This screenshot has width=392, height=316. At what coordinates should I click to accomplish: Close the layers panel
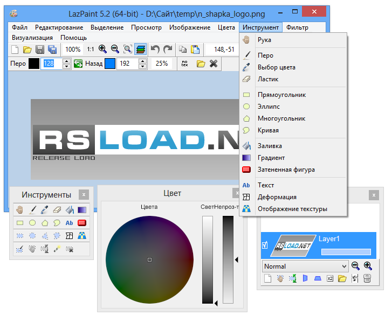(x=374, y=195)
